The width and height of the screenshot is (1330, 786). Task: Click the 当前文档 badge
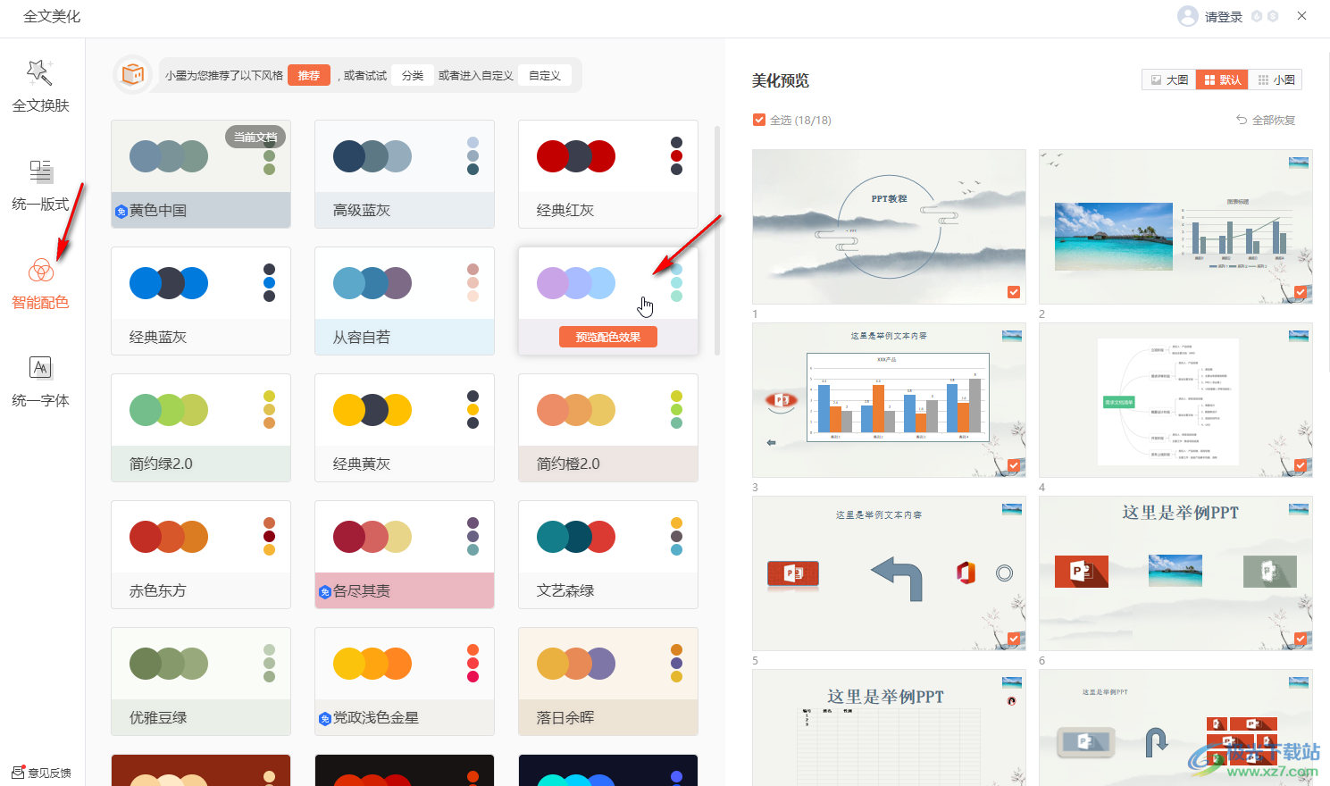pos(255,137)
